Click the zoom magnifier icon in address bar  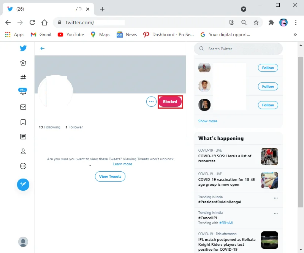244,22
